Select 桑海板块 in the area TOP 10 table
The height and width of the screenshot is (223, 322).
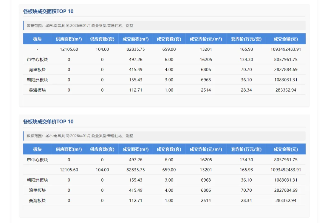(37, 90)
